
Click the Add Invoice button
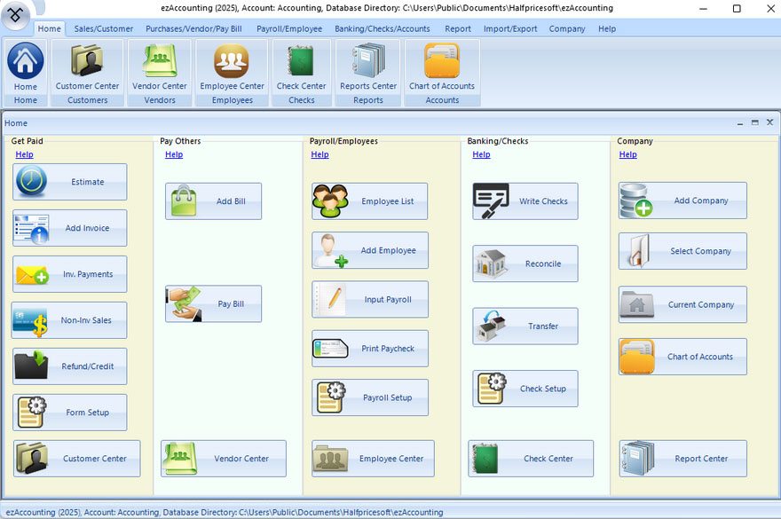click(70, 228)
